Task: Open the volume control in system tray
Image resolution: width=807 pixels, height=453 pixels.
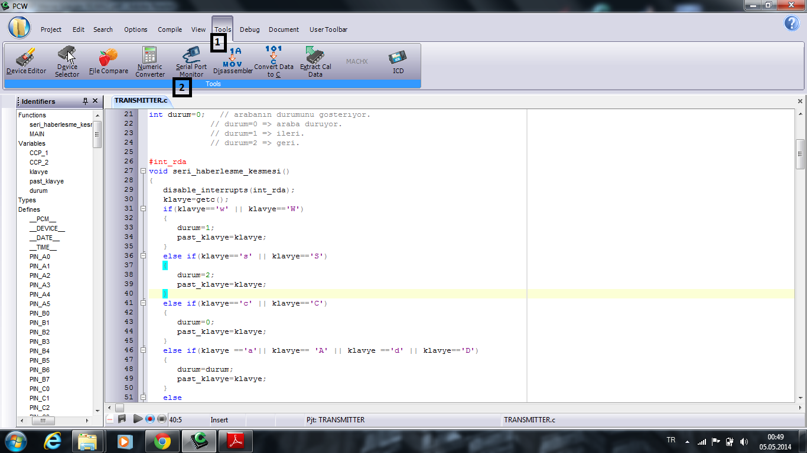Action: 744,441
